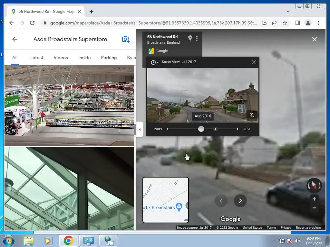Open the Aug 2016 Street View preview image
The image size is (330, 247).
pos(203,95)
